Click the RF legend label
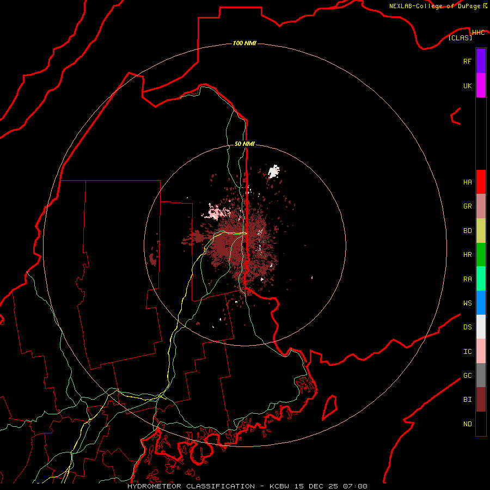The width and height of the screenshot is (490, 490). pos(467,61)
